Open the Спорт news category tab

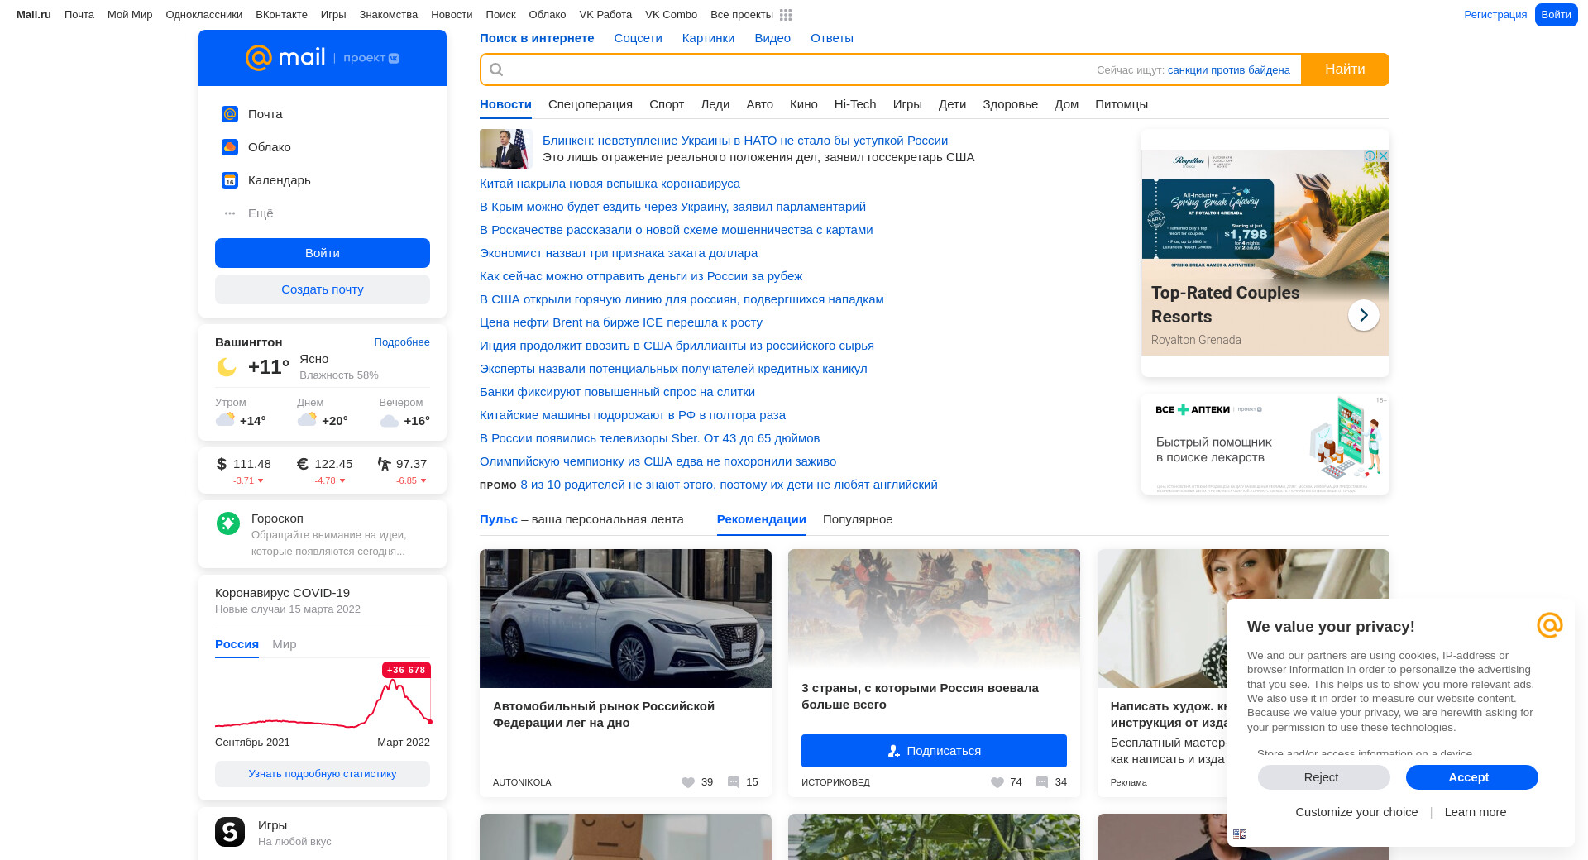(666, 104)
